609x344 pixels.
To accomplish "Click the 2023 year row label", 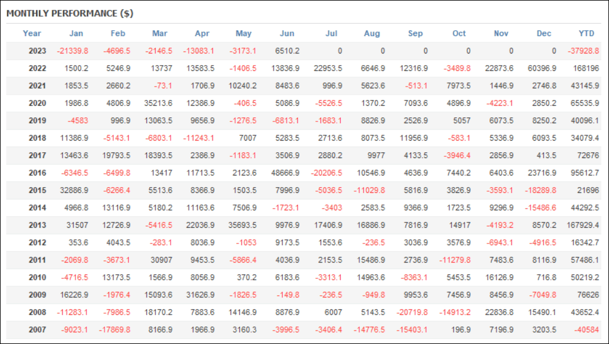I will [37, 51].
